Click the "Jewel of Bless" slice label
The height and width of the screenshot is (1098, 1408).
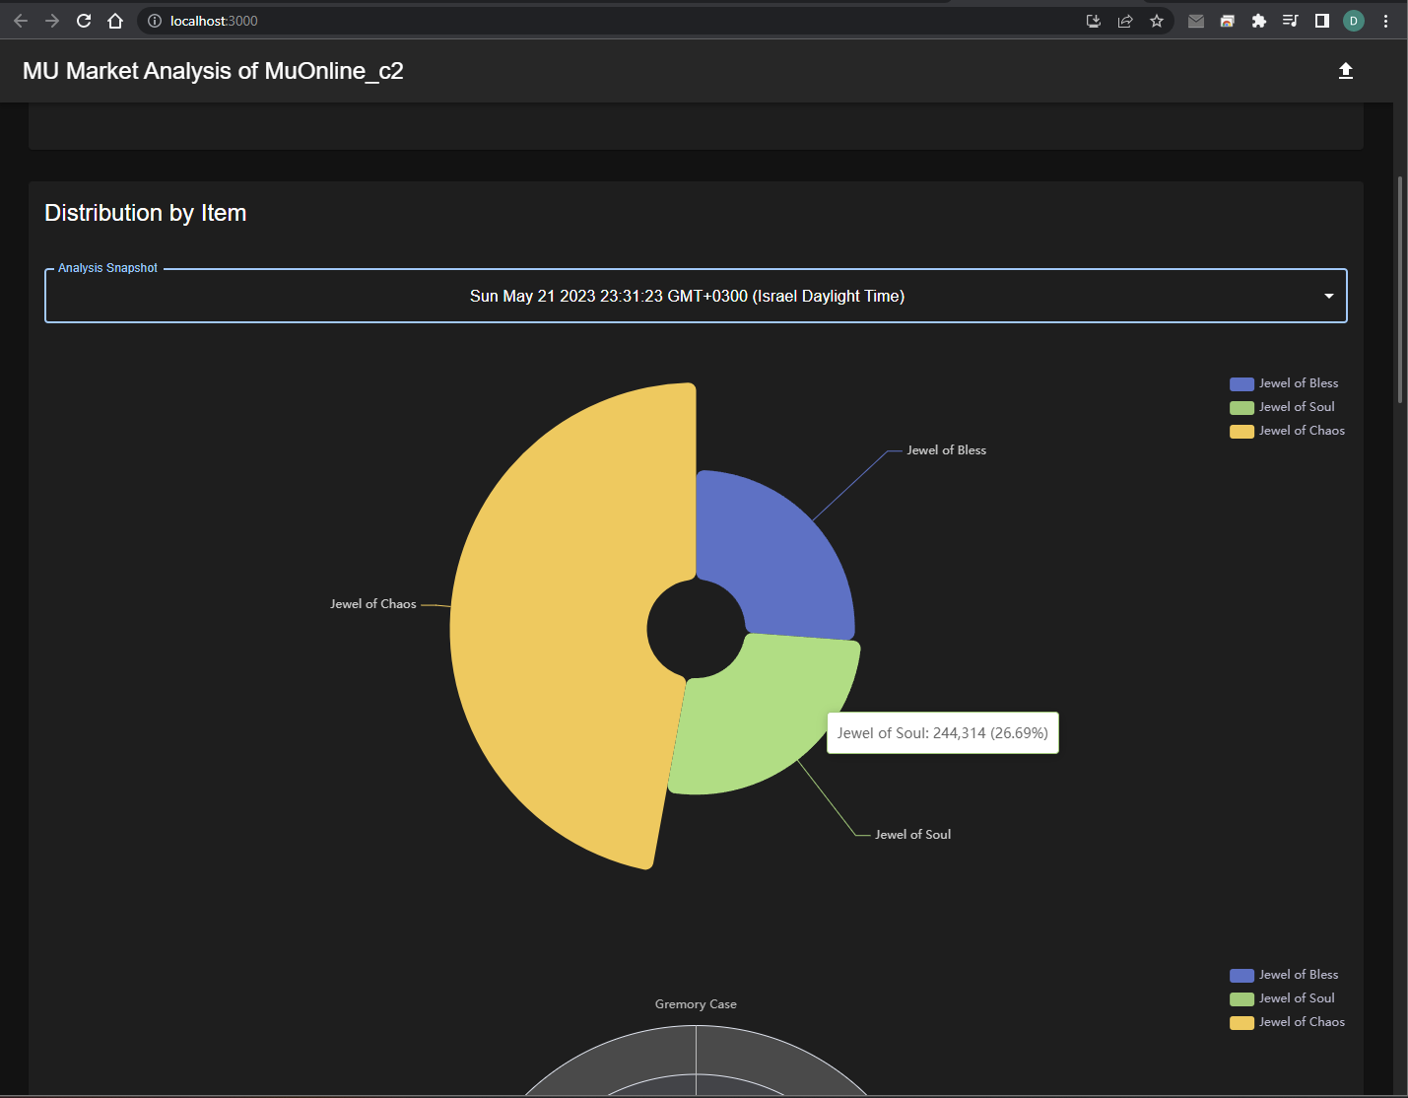point(946,450)
